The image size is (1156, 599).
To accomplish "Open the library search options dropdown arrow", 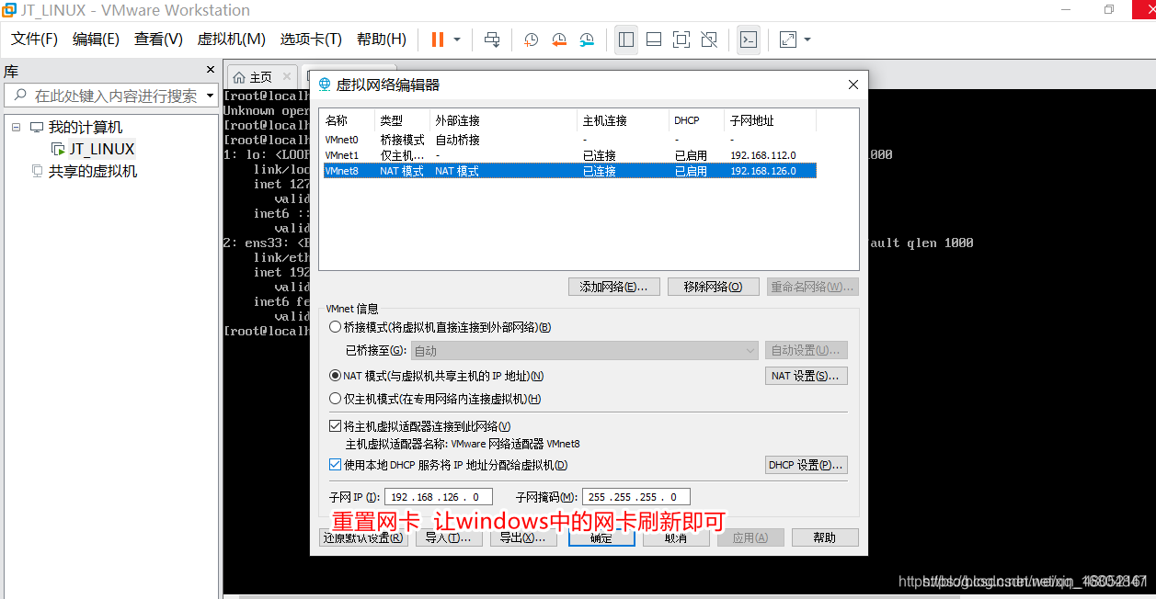I will click(x=210, y=96).
